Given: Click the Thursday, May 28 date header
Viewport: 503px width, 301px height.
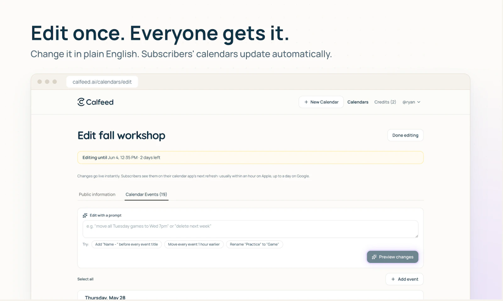Looking at the screenshot, I should 105,298.
